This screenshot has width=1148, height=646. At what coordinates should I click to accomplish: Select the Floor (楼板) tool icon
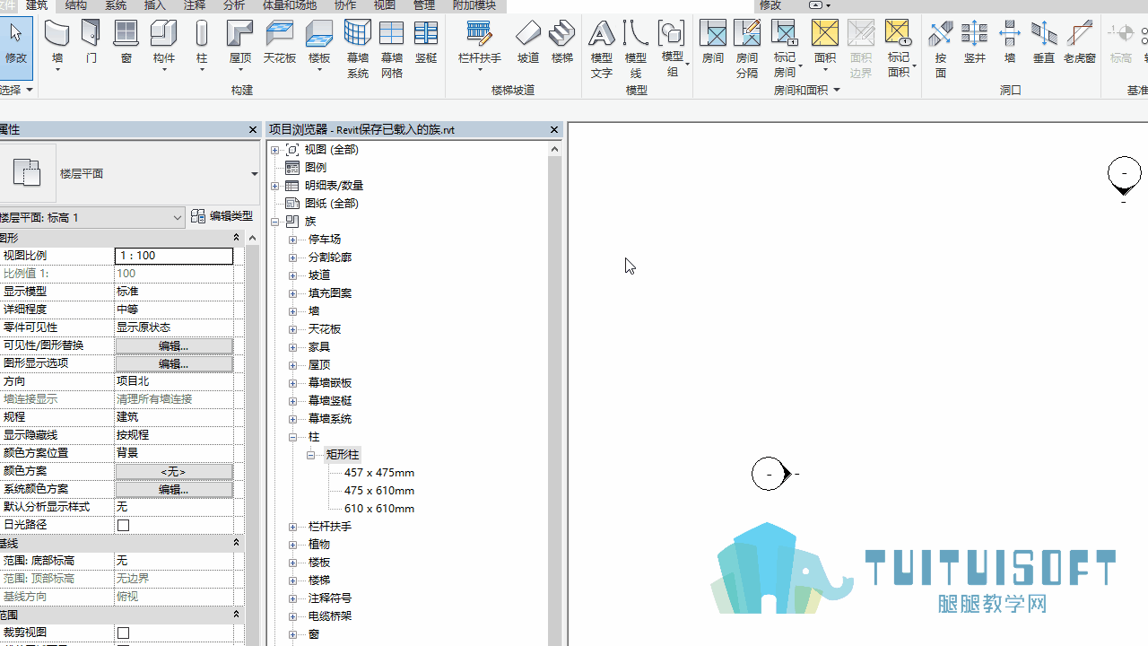(319, 35)
